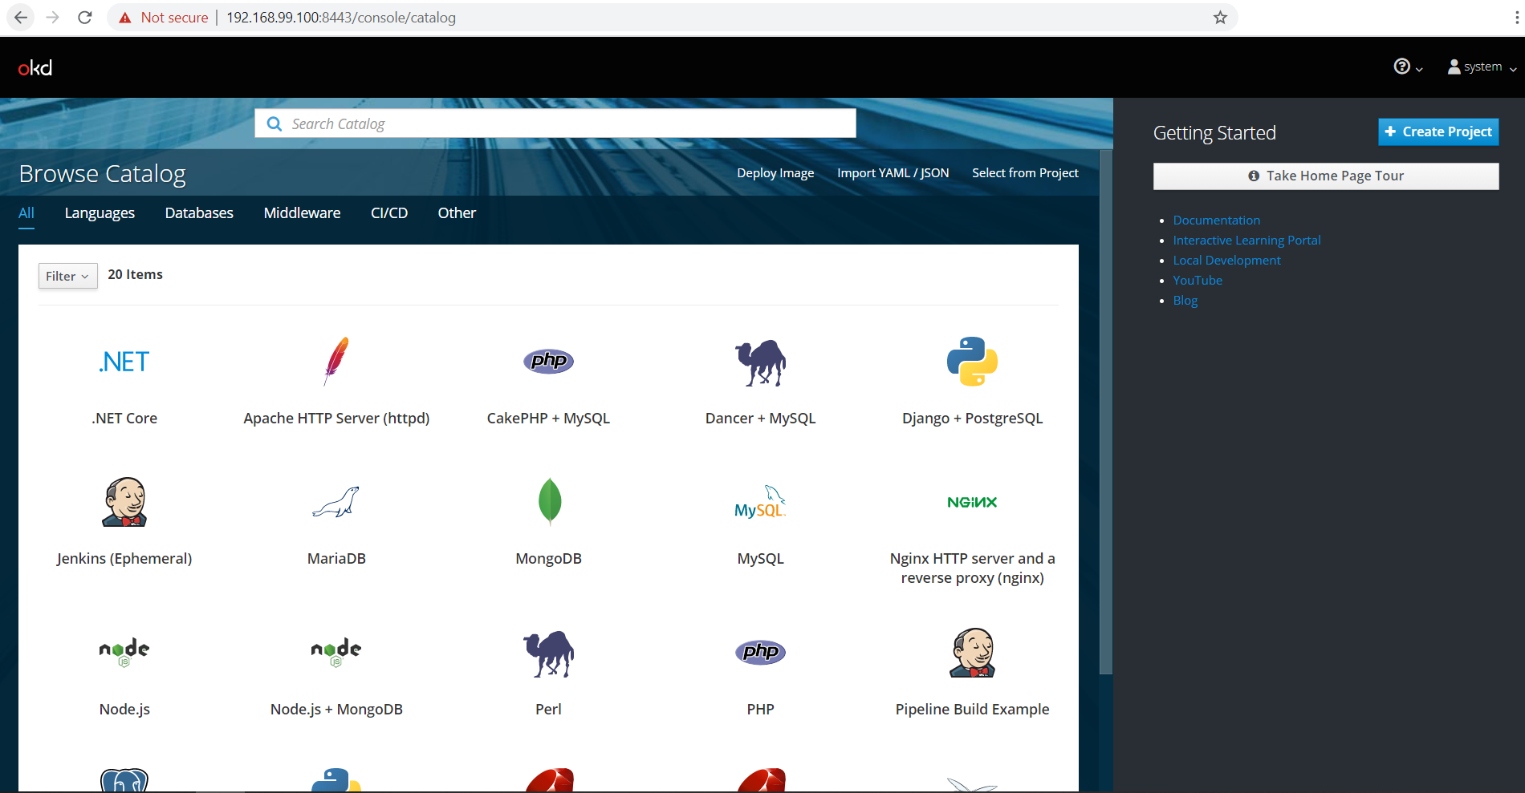Open the MongoDB leaf icon
1525x793 pixels.
point(549,502)
